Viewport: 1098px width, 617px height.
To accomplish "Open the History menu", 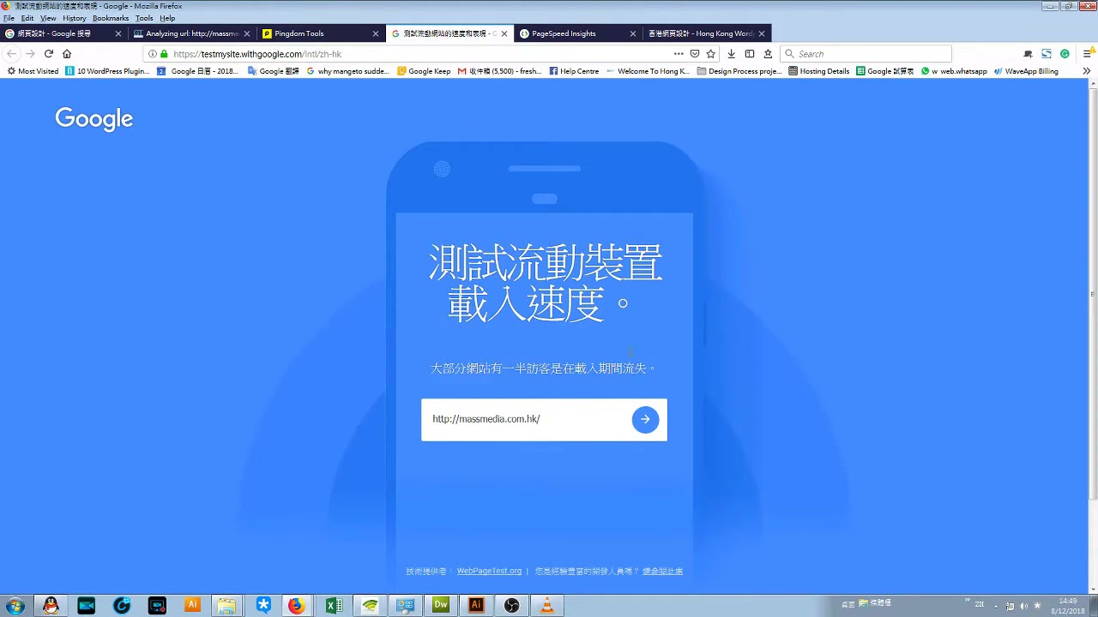I will point(75,18).
